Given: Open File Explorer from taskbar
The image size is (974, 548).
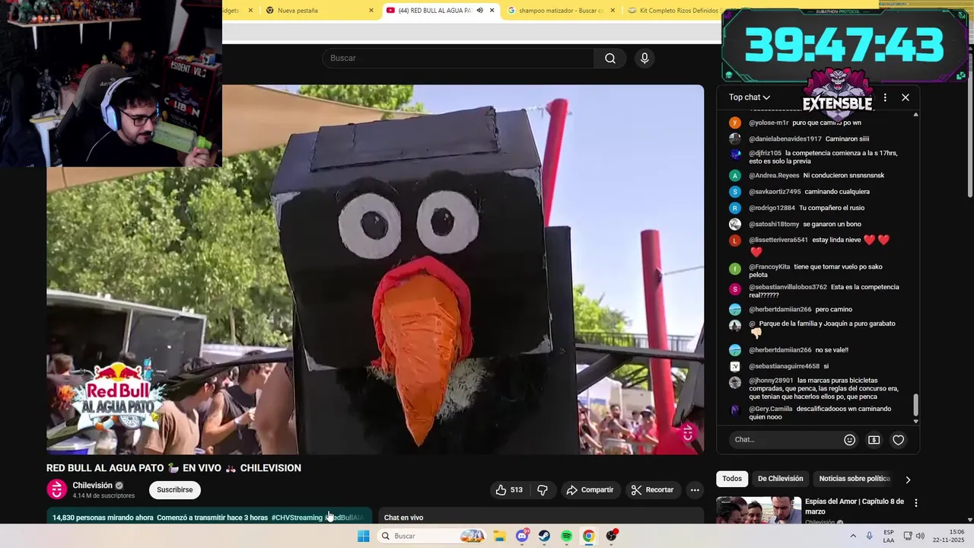Looking at the screenshot, I should [500, 536].
